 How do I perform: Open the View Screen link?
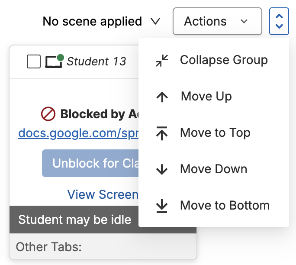(103, 194)
